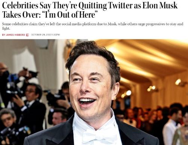Click the plus icon beside the author name
Viewport: 188px width, 145px height.
pyautogui.click(x=27, y=35)
